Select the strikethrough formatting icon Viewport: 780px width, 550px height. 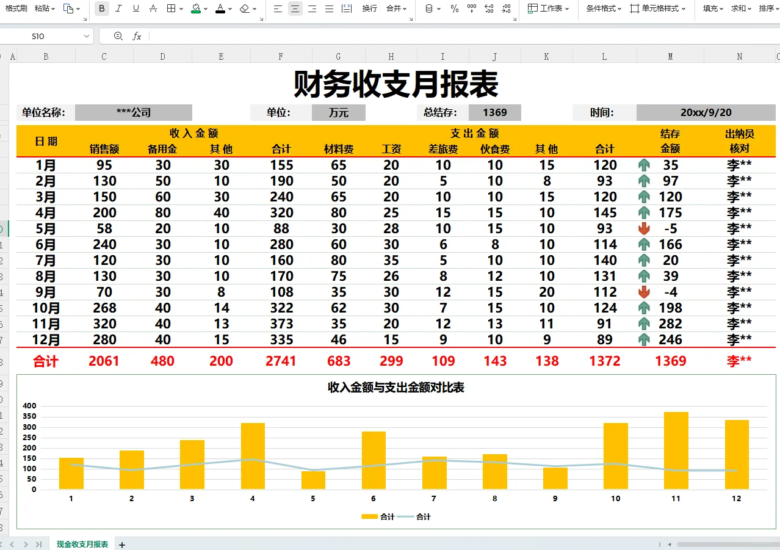[152, 9]
